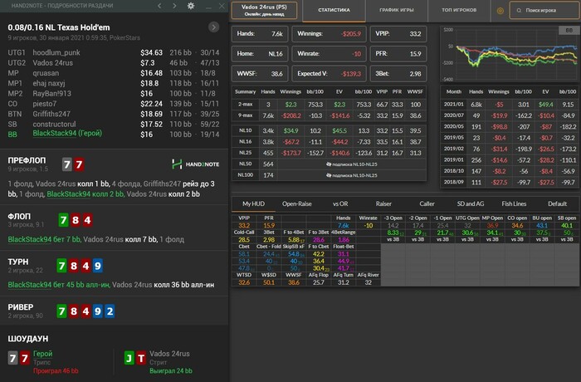The width and height of the screenshot is (581, 382).
Task: Select the NL10 stakes row
Action: tap(329, 130)
